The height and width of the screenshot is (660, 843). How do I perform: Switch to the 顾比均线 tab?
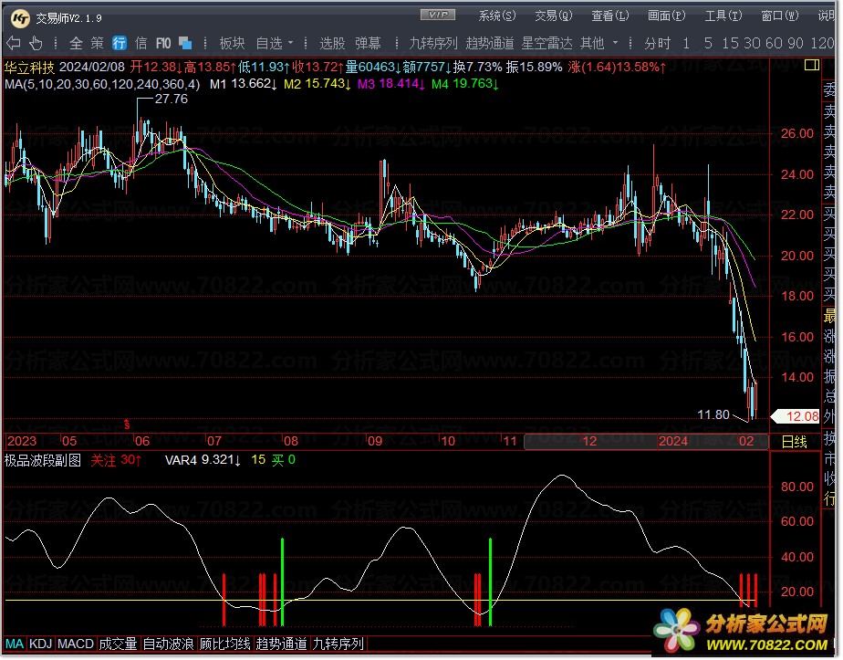tap(224, 644)
